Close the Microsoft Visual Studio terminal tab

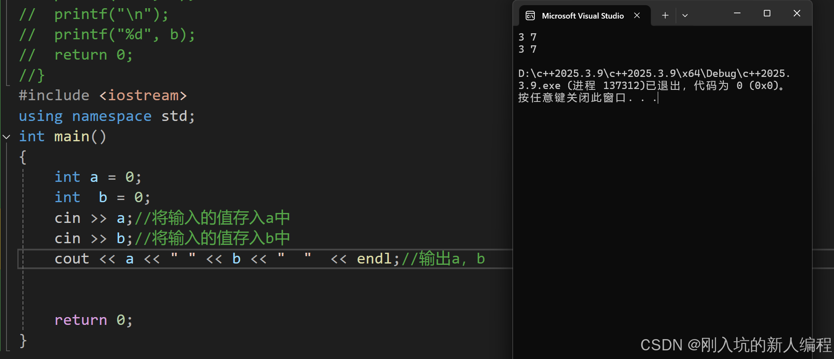pos(637,16)
